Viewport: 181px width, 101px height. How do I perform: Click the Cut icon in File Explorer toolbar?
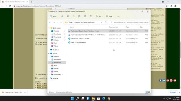[62, 16]
